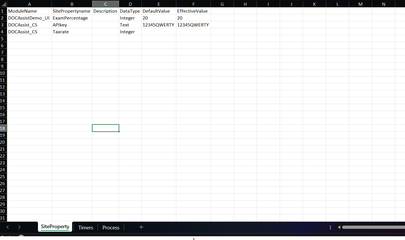Select the SiteProperty sheet tab

coord(55,226)
